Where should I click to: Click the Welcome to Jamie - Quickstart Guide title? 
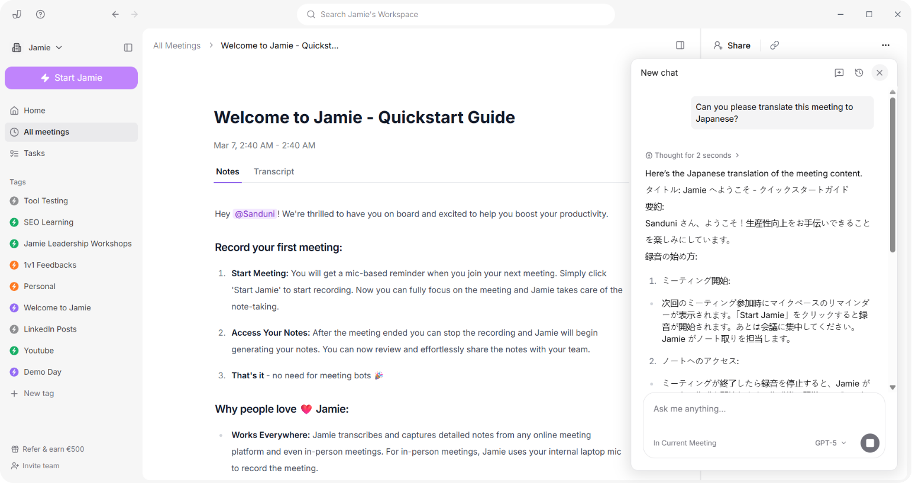pyautogui.click(x=364, y=117)
